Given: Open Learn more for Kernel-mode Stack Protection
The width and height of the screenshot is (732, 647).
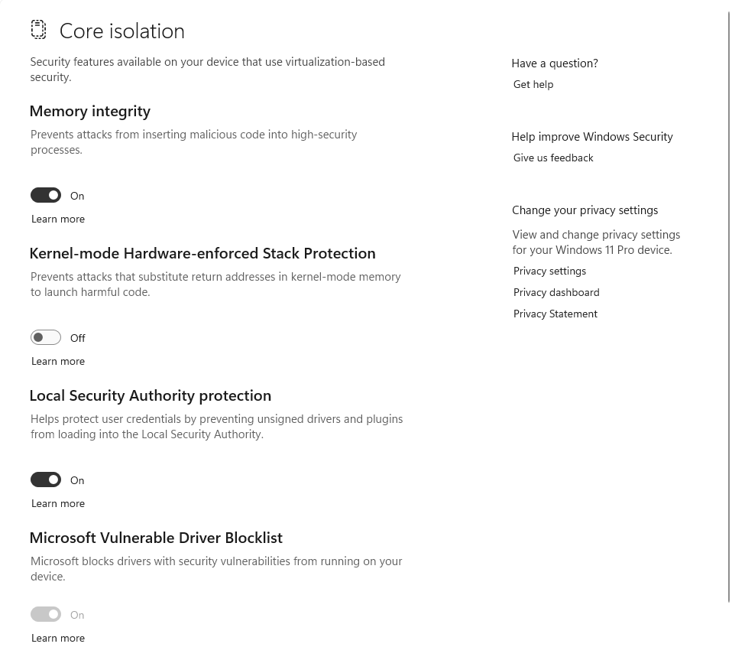Looking at the screenshot, I should pyautogui.click(x=58, y=362).
